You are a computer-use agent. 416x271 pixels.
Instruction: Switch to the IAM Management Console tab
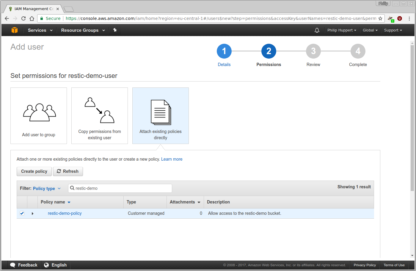pyautogui.click(x=33, y=9)
